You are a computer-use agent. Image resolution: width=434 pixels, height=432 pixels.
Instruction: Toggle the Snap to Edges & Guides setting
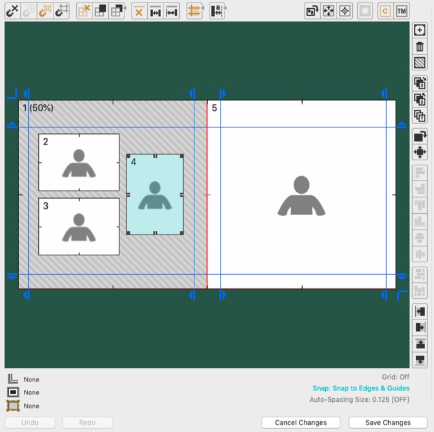360,389
